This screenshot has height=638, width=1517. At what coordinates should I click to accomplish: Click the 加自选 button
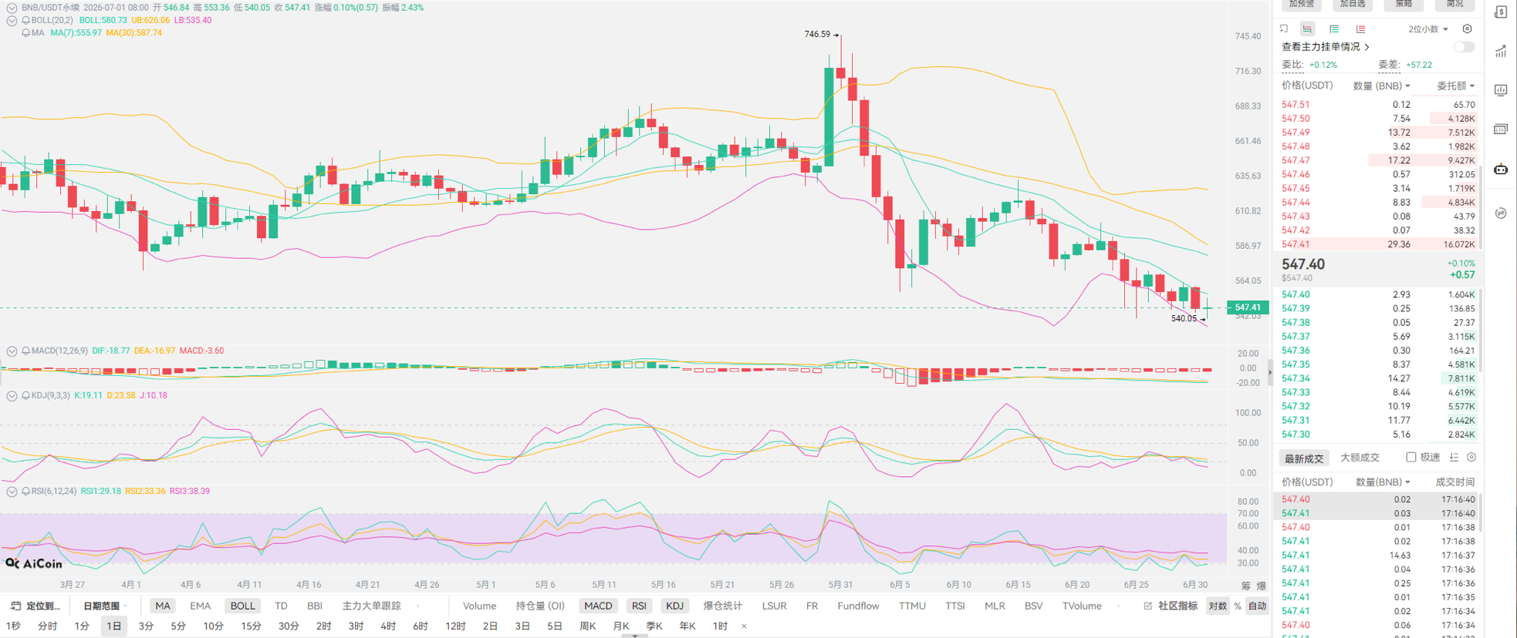pyautogui.click(x=1353, y=4)
